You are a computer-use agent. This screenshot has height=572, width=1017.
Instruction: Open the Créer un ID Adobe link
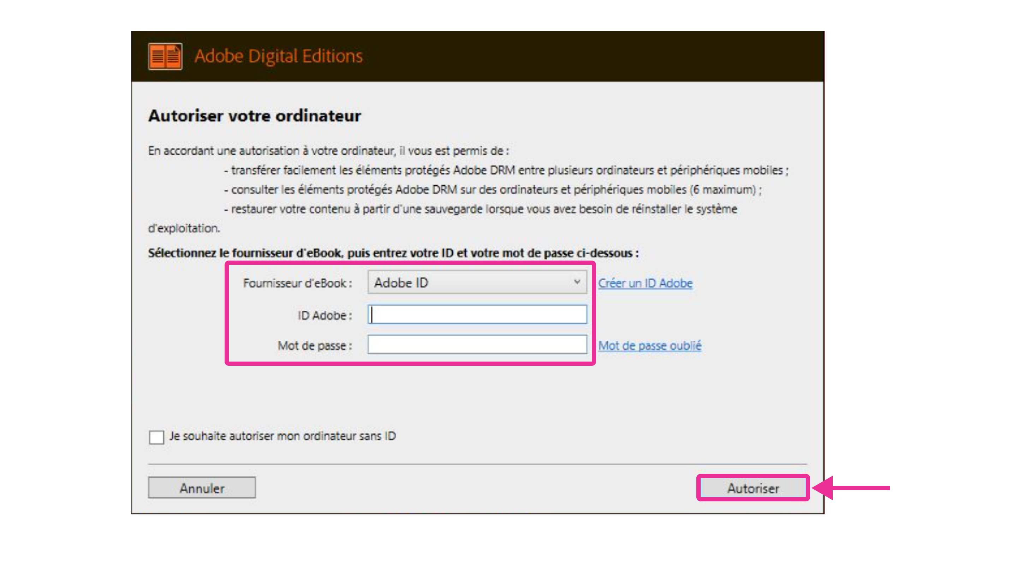click(x=645, y=283)
